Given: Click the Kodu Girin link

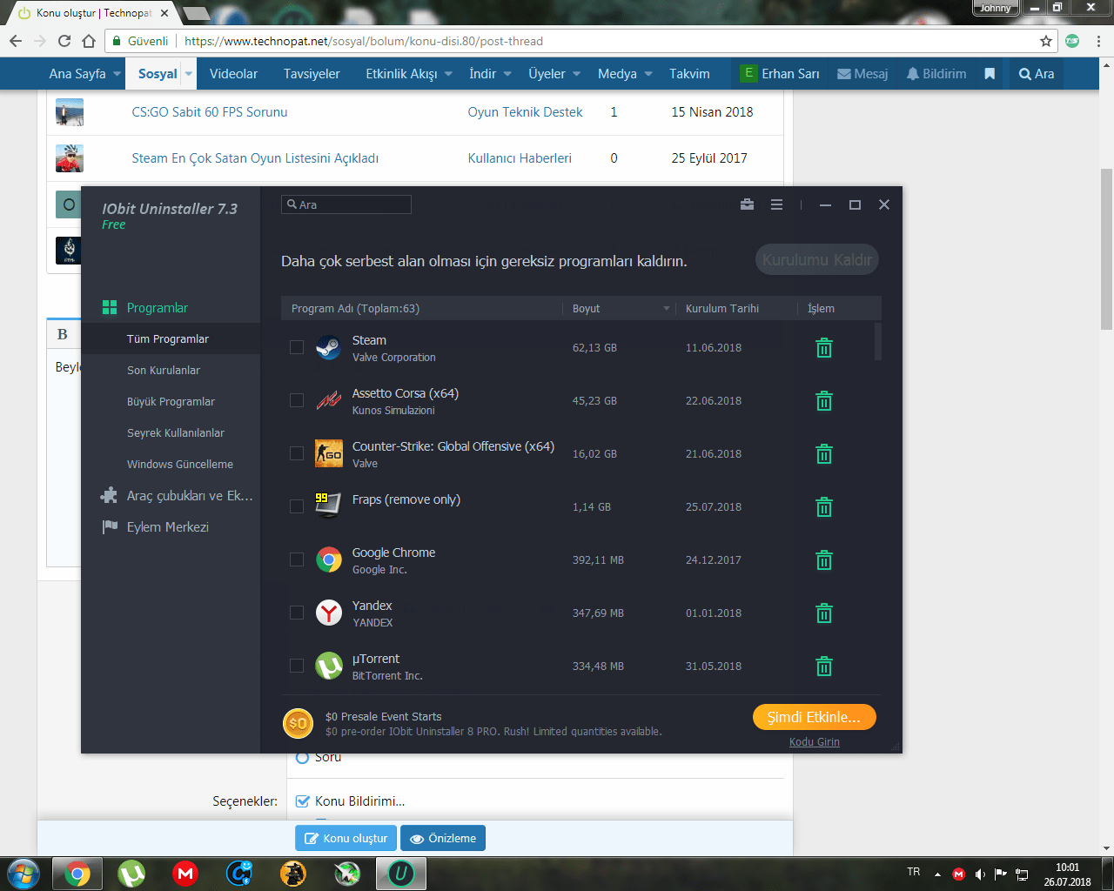Looking at the screenshot, I should coord(815,742).
